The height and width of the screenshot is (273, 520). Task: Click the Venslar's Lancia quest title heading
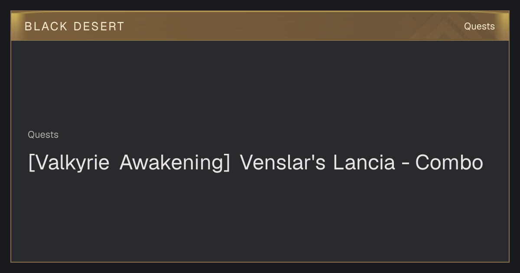point(256,163)
